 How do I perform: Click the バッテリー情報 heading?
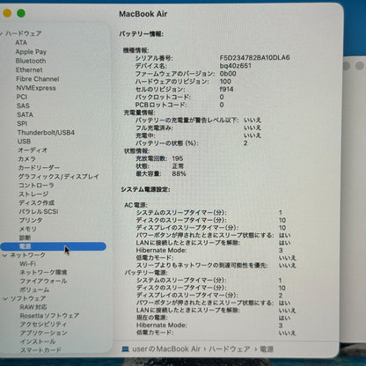142,34
